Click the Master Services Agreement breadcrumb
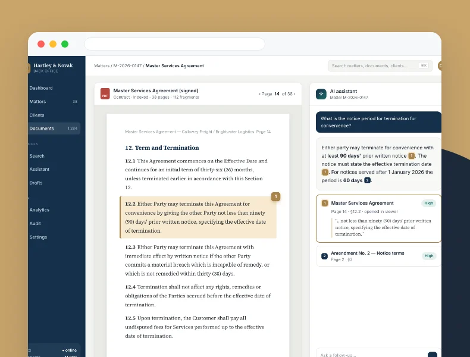 point(174,65)
